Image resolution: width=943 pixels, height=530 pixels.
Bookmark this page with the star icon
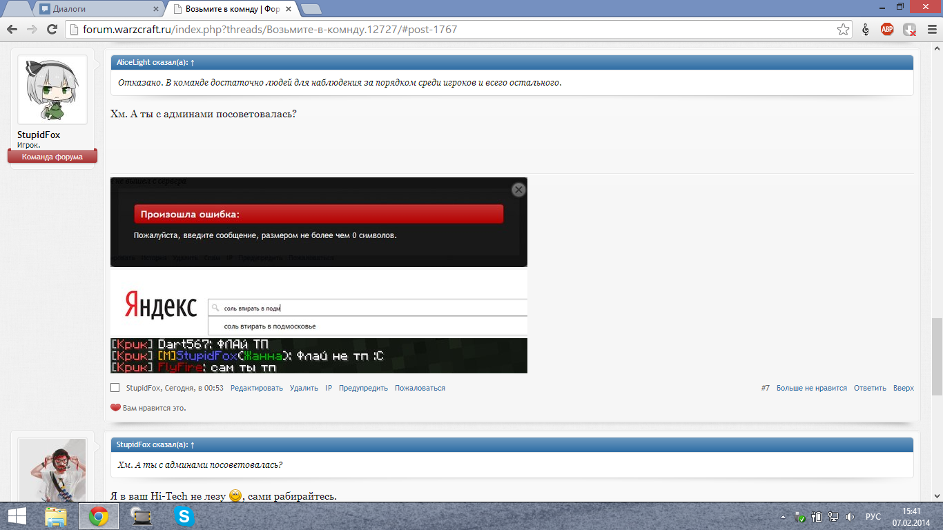click(843, 30)
